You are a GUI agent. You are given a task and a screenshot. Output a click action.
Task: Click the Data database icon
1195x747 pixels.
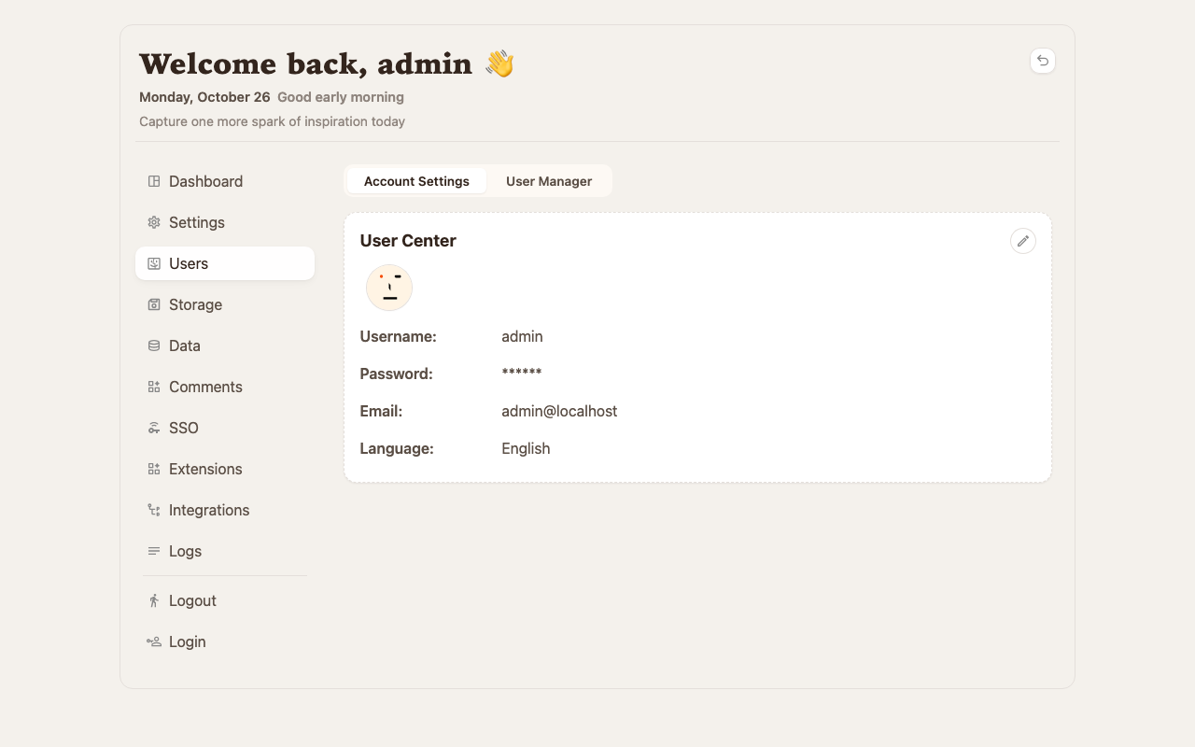154,345
